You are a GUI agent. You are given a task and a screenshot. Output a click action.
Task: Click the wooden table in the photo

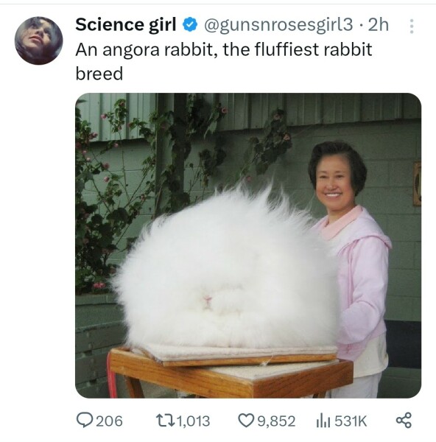click(231, 373)
